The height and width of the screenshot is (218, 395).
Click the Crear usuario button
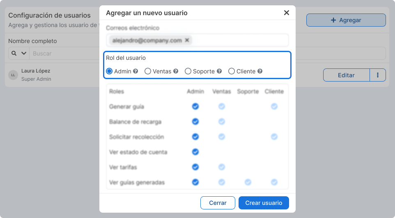tap(264, 203)
